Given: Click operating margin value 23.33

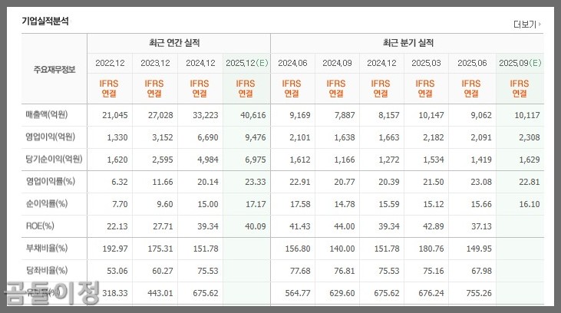Looking at the screenshot, I should tap(256, 182).
